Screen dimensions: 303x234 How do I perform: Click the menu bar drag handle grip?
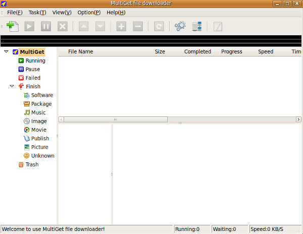point(2,13)
